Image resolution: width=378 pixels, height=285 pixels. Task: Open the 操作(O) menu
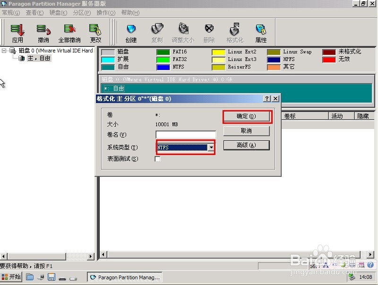coord(106,13)
